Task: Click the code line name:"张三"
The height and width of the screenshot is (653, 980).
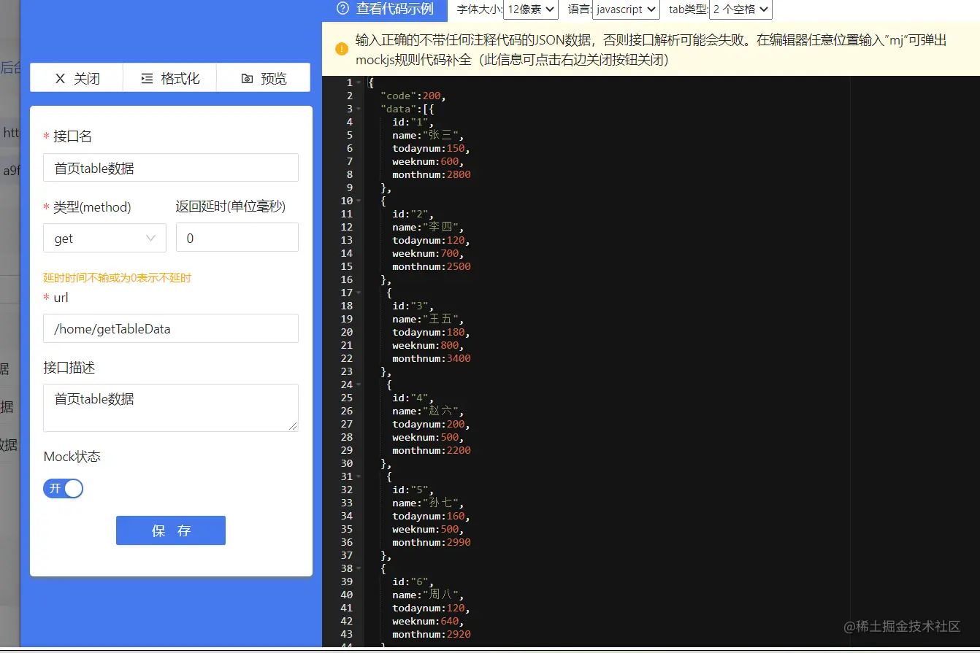Action: click(x=428, y=135)
